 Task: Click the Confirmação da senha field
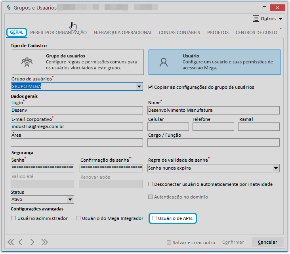[x=111, y=168]
